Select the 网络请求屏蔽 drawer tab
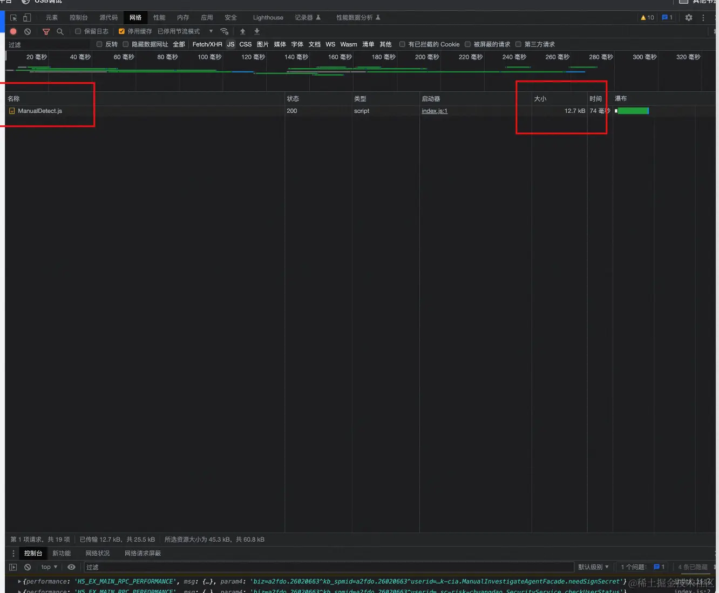The height and width of the screenshot is (593, 719). 143,553
